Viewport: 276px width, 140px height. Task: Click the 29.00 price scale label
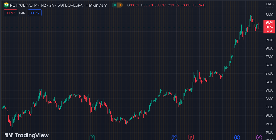click(269, 40)
